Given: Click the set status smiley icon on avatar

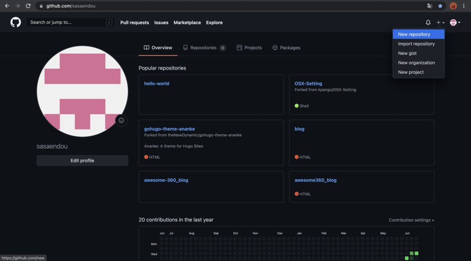Looking at the screenshot, I should pos(122,120).
